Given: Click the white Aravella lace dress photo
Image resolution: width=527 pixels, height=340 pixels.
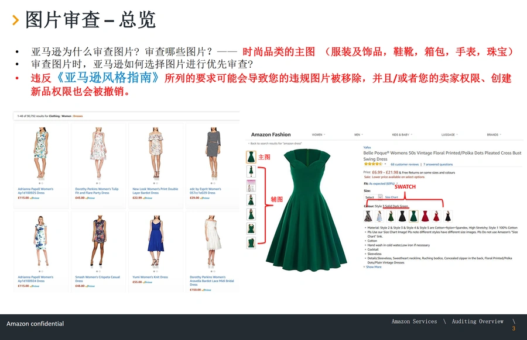Looking at the screenshot, I should [x=213, y=241].
